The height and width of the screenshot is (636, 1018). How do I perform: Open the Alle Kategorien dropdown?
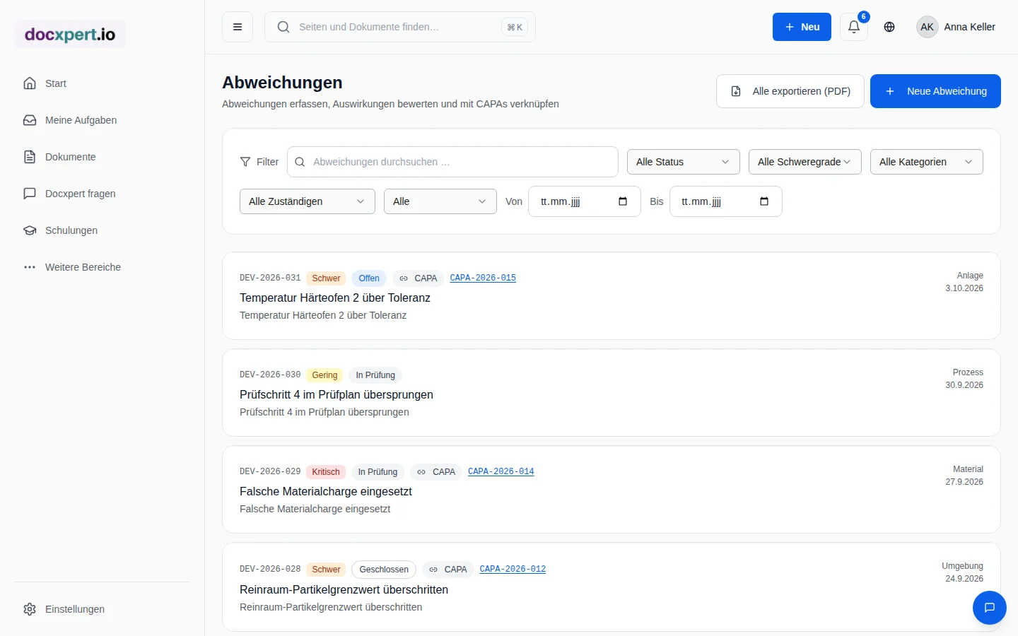927,162
